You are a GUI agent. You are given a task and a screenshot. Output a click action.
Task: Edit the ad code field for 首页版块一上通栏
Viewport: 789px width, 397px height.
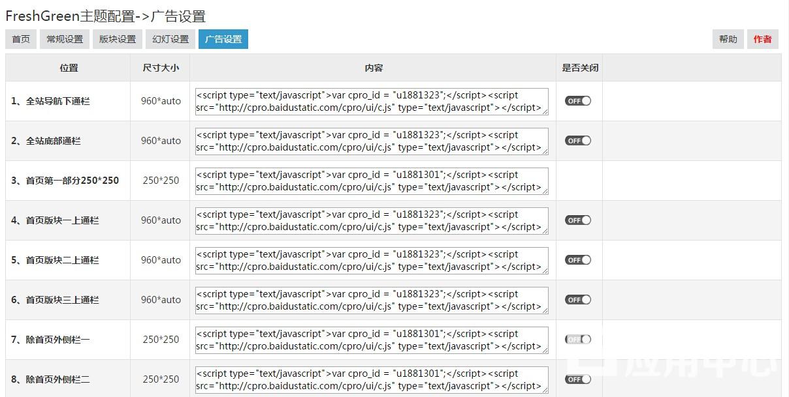coord(372,221)
